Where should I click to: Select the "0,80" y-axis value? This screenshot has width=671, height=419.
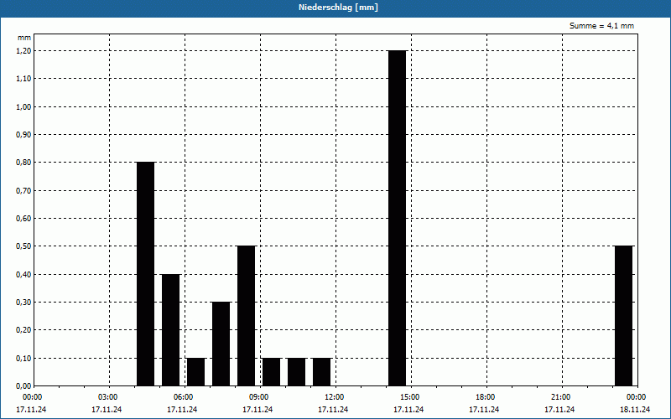point(24,163)
